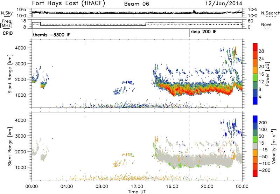
Task: Click the 'Velocity [m s-1]' colorbar label
Action: click(274, 146)
